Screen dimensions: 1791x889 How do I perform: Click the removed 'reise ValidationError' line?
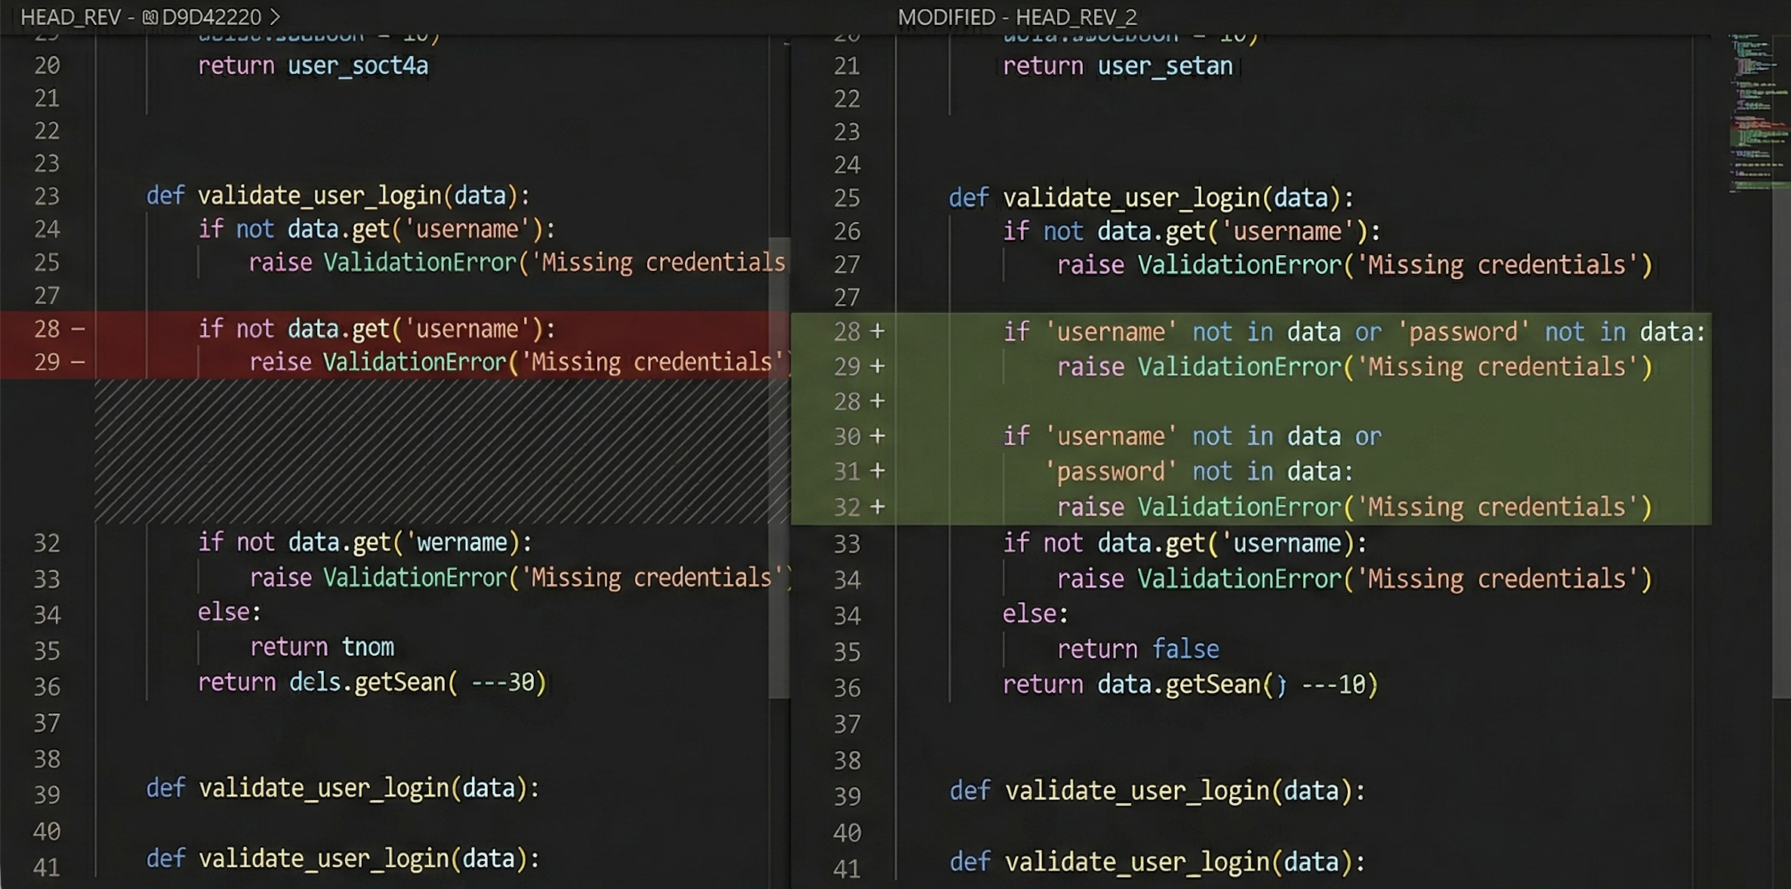tap(519, 362)
